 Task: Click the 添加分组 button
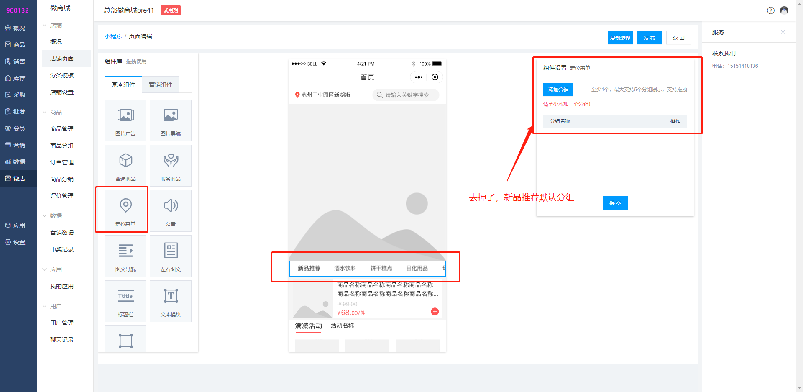558,90
